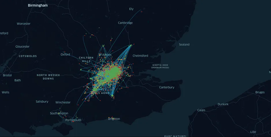
Task: Click the Bruges map label
Action: 260,92
